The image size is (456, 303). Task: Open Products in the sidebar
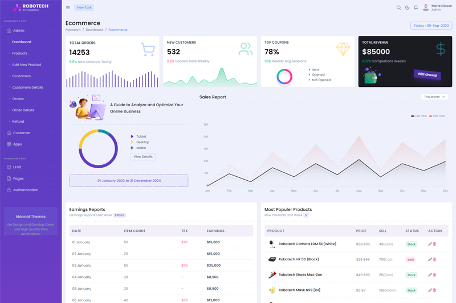coord(19,53)
